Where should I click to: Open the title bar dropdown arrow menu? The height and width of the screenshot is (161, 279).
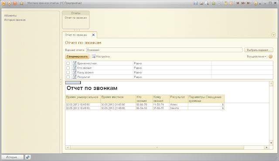pos(9,3)
